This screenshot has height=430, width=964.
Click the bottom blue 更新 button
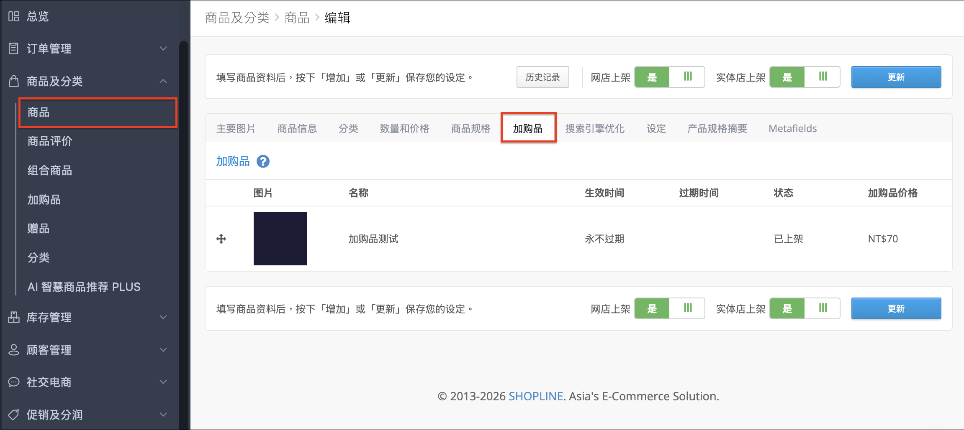[896, 308]
